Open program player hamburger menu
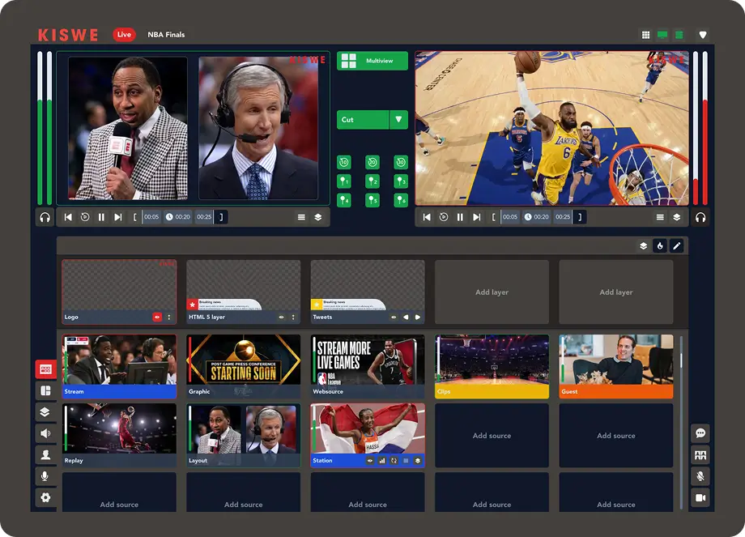Image resolution: width=745 pixels, height=537 pixels. pos(660,217)
